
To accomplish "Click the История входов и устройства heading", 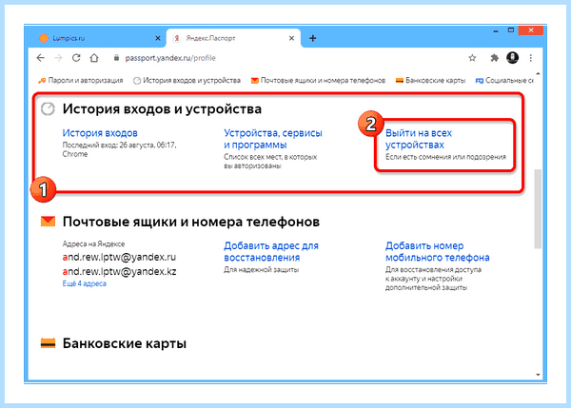I will (162, 108).
